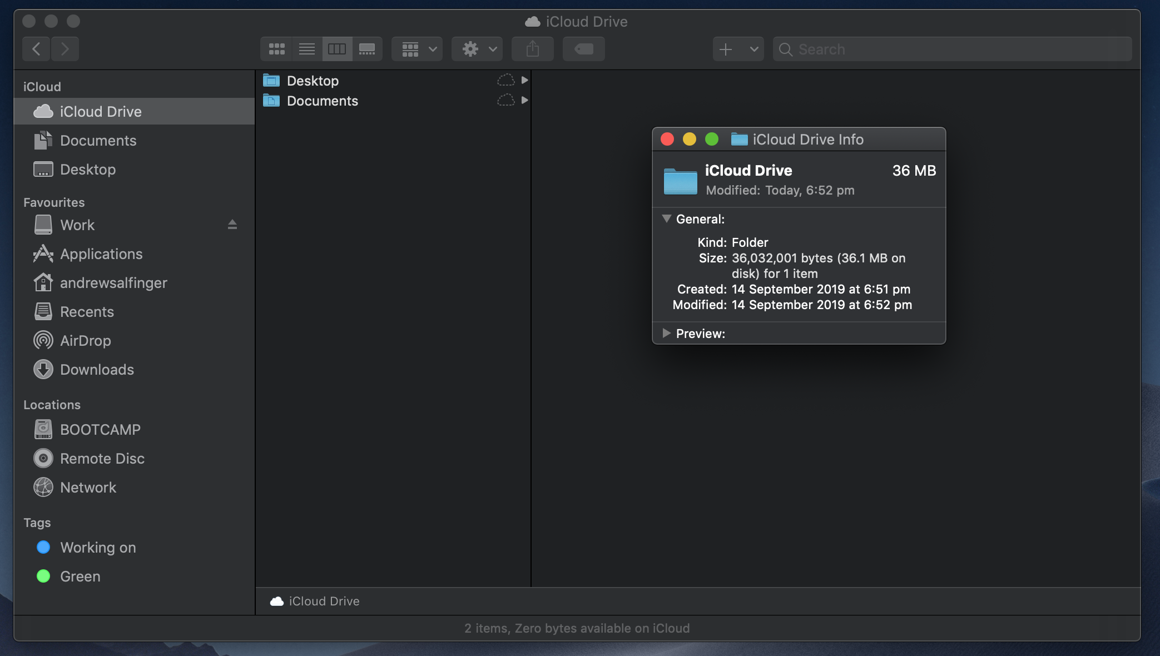
Task: Open BOOTCAMP volume in sidebar
Action: (134, 429)
